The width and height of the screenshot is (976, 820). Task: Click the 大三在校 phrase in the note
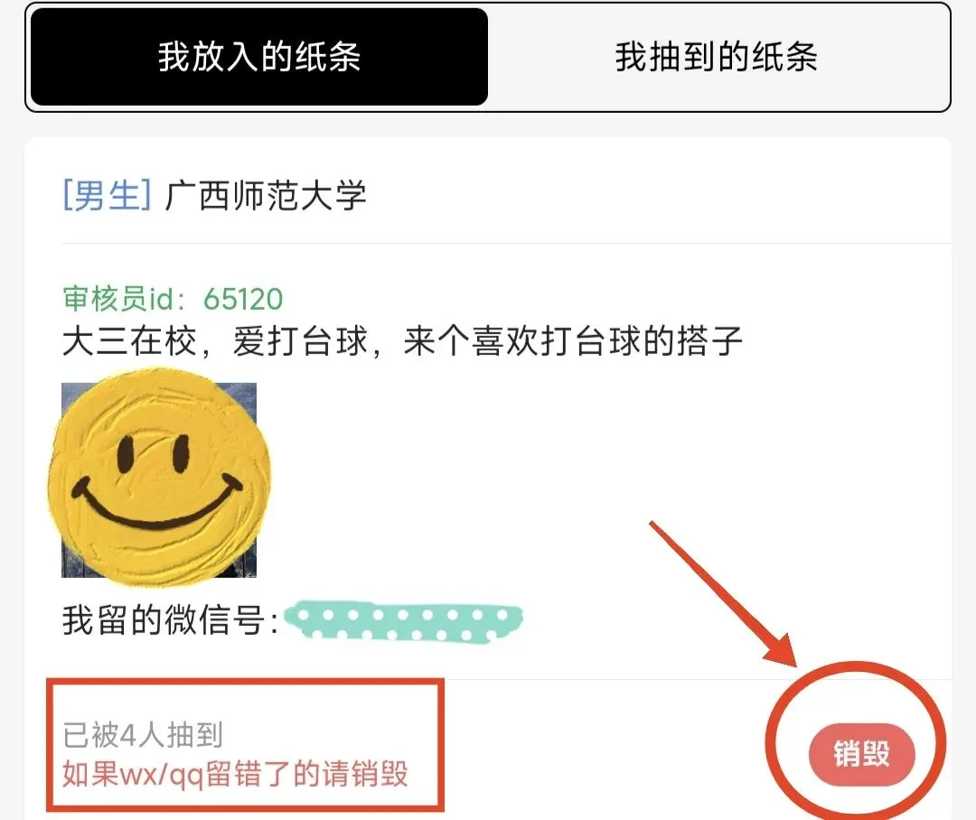point(129,341)
